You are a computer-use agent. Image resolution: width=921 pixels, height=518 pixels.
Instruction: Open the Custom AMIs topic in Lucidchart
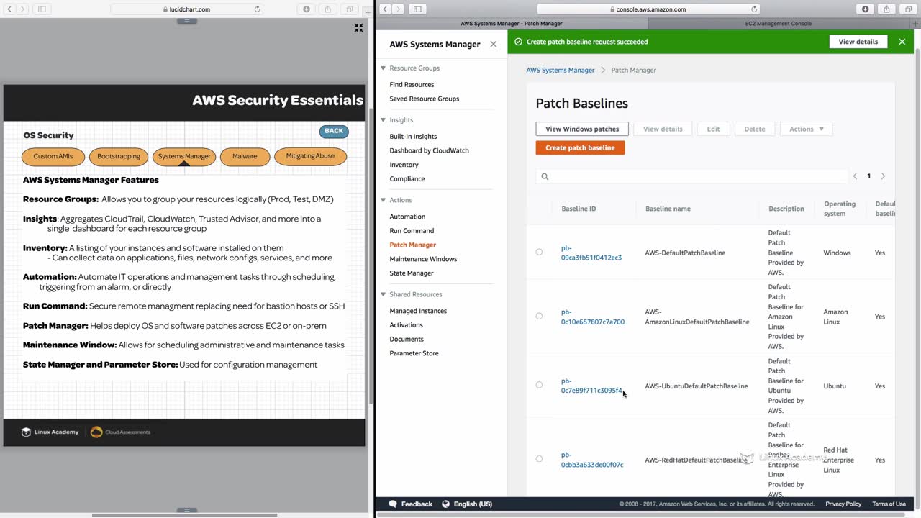[53, 156]
